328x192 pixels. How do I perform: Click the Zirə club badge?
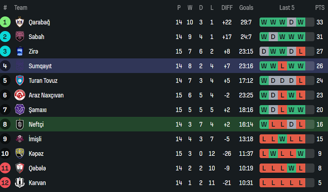click(19, 51)
